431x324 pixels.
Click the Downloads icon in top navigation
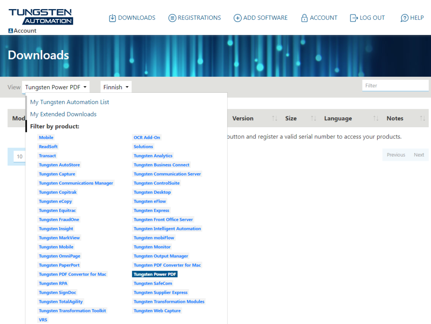(112, 18)
